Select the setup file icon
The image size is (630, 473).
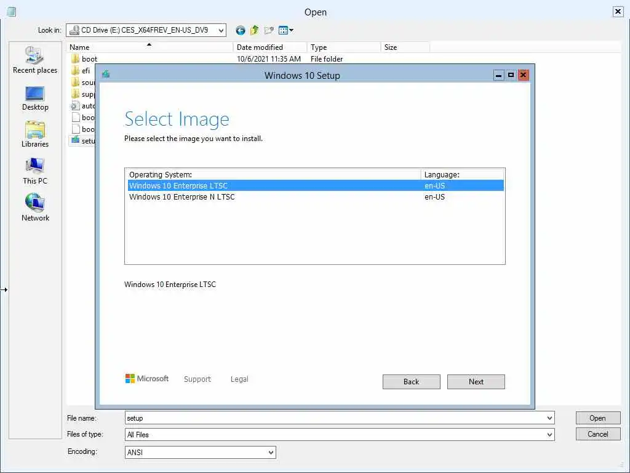(75, 140)
